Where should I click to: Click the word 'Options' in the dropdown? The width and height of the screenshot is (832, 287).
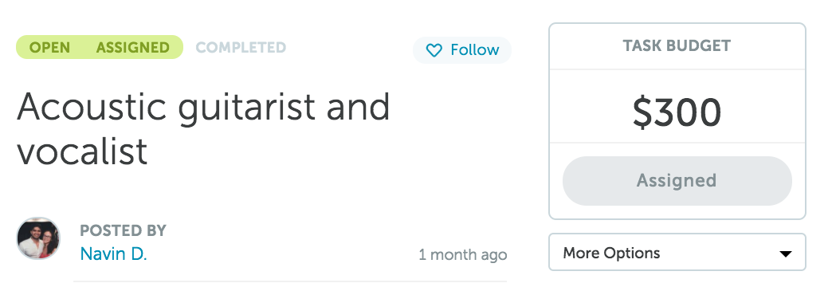pyautogui.click(x=630, y=253)
